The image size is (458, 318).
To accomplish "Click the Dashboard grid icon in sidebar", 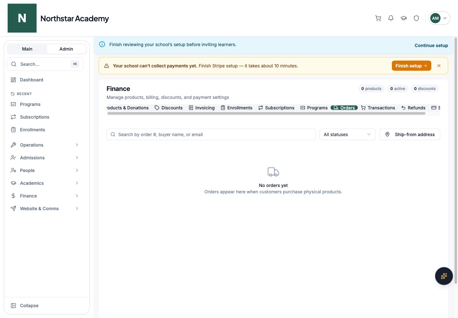I will [x=13, y=80].
